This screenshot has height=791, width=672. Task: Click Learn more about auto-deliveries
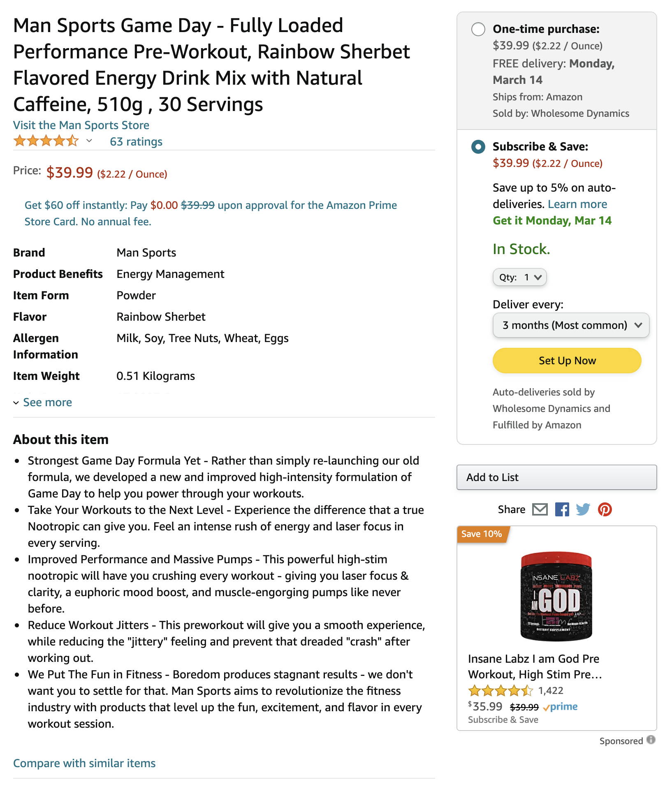pyautogui.click(x=577, y=204)
